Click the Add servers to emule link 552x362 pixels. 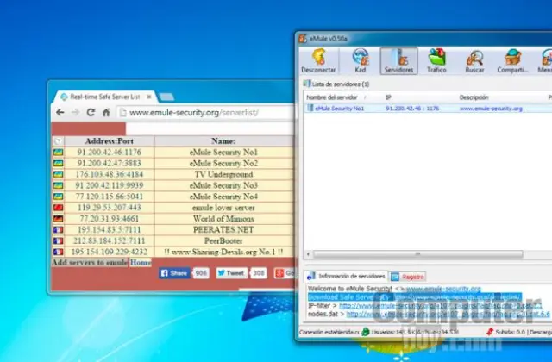90,262
